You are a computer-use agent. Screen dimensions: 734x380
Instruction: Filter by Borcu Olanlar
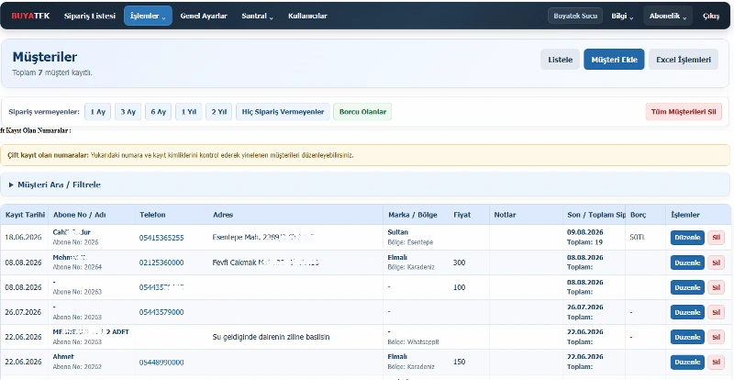[362, 112]
